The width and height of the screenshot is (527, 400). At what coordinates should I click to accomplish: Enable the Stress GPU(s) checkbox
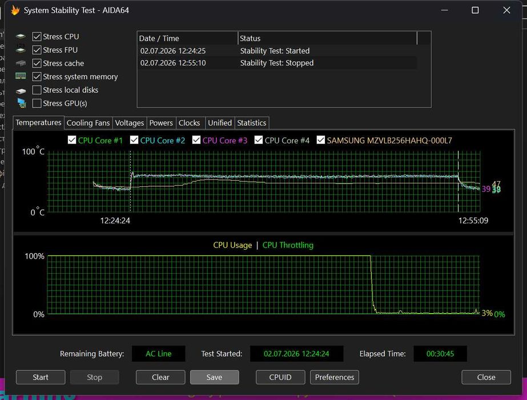pyautogui.click(x=37, y=103)
